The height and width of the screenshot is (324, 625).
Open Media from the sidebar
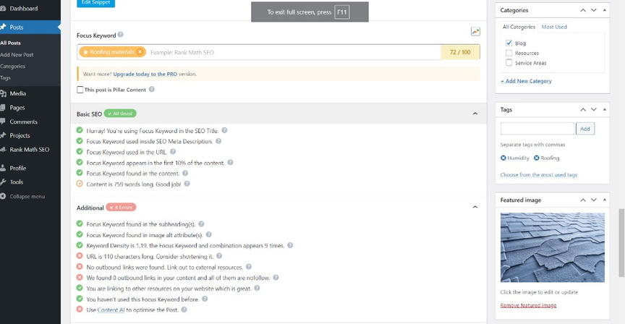click(x=17, y=93)
